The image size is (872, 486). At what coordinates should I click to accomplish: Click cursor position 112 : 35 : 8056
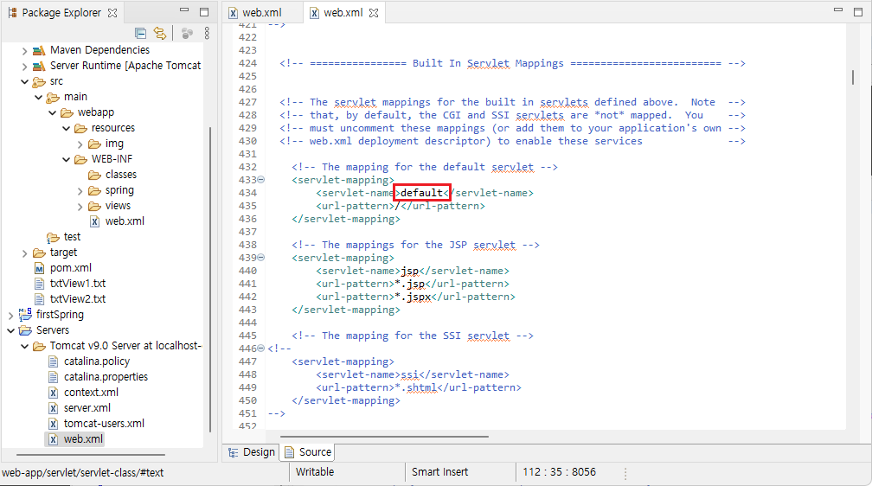pyautogui.click(x=559, y=472)
